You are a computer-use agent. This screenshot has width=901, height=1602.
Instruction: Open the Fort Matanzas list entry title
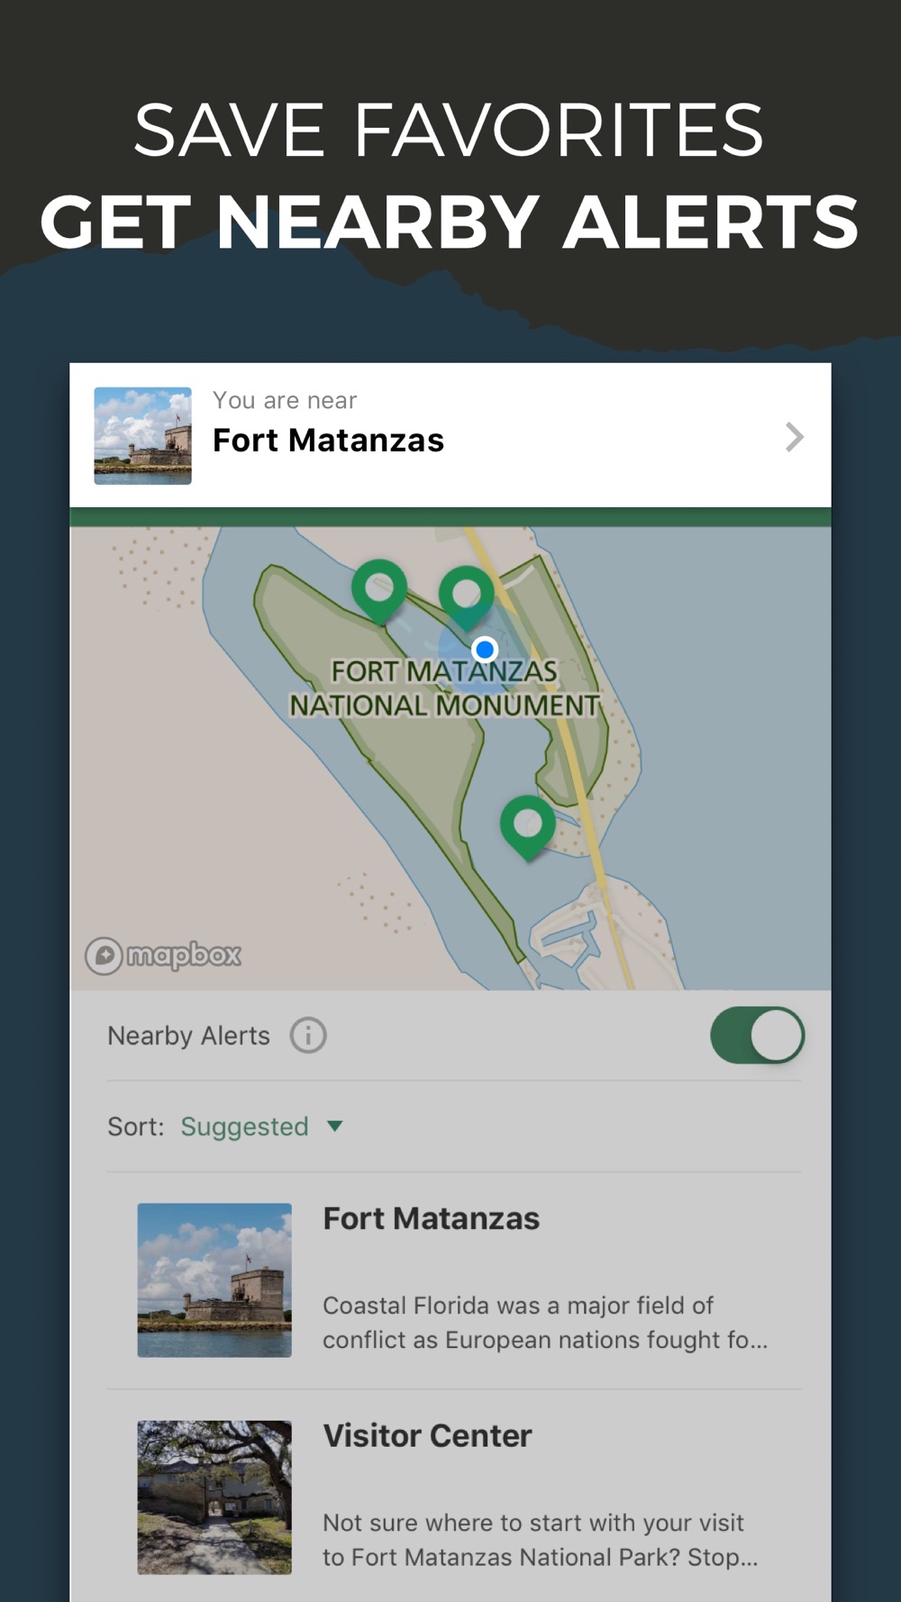coord(432,1218)
